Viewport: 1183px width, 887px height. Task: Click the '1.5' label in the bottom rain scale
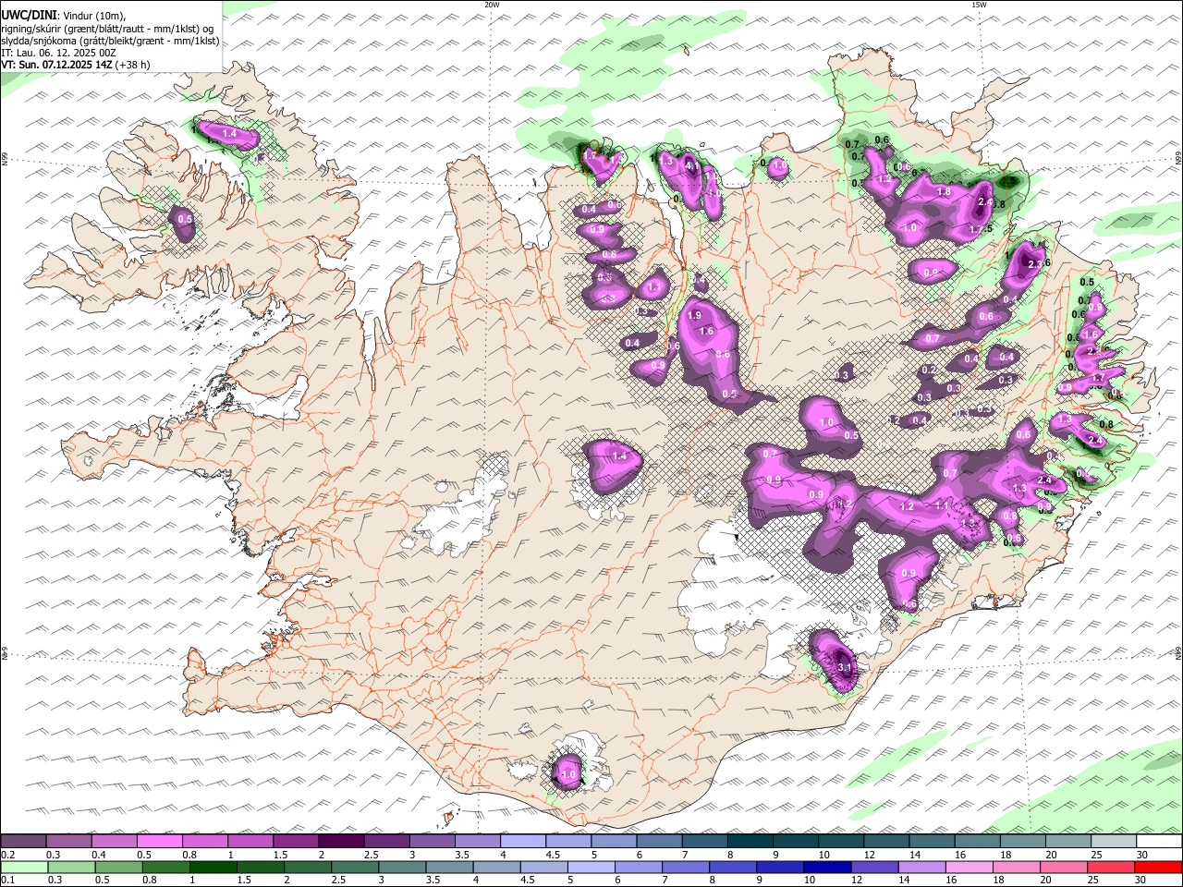pyautogui.click(x=244, y=880)
